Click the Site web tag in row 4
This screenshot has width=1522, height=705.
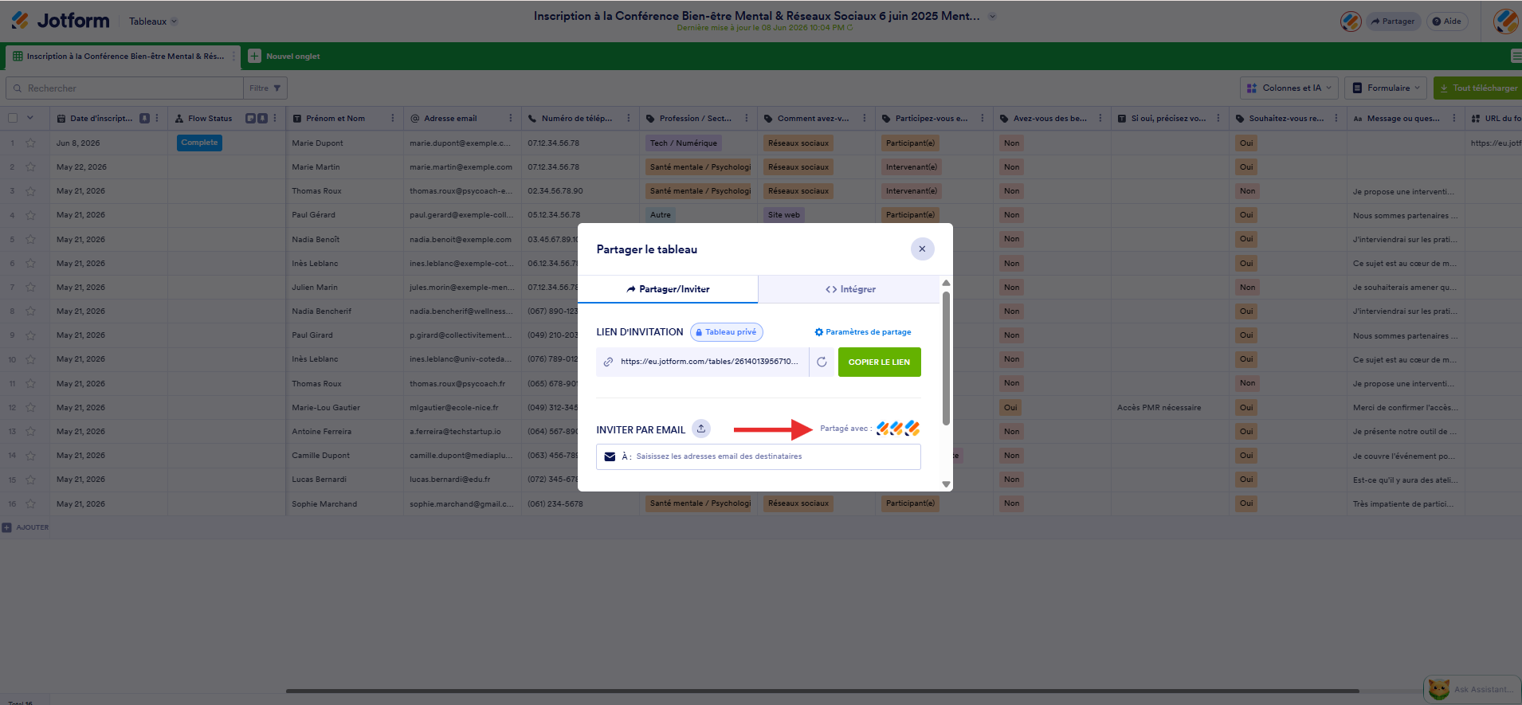point(784,215)
